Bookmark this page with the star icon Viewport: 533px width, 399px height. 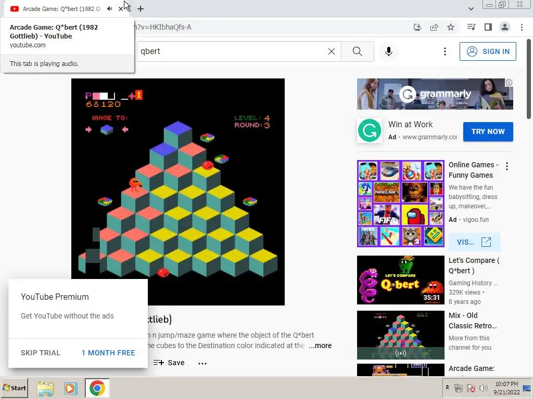451,27
